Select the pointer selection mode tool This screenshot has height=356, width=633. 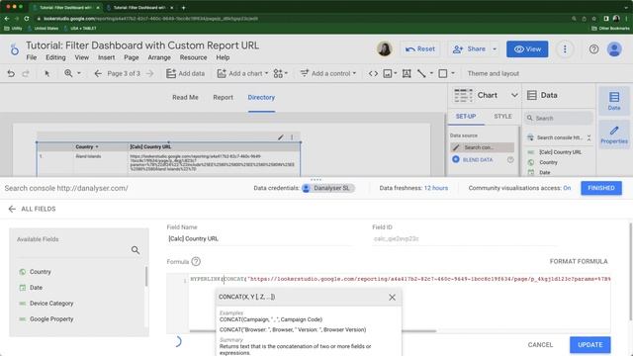click(46, 73)
